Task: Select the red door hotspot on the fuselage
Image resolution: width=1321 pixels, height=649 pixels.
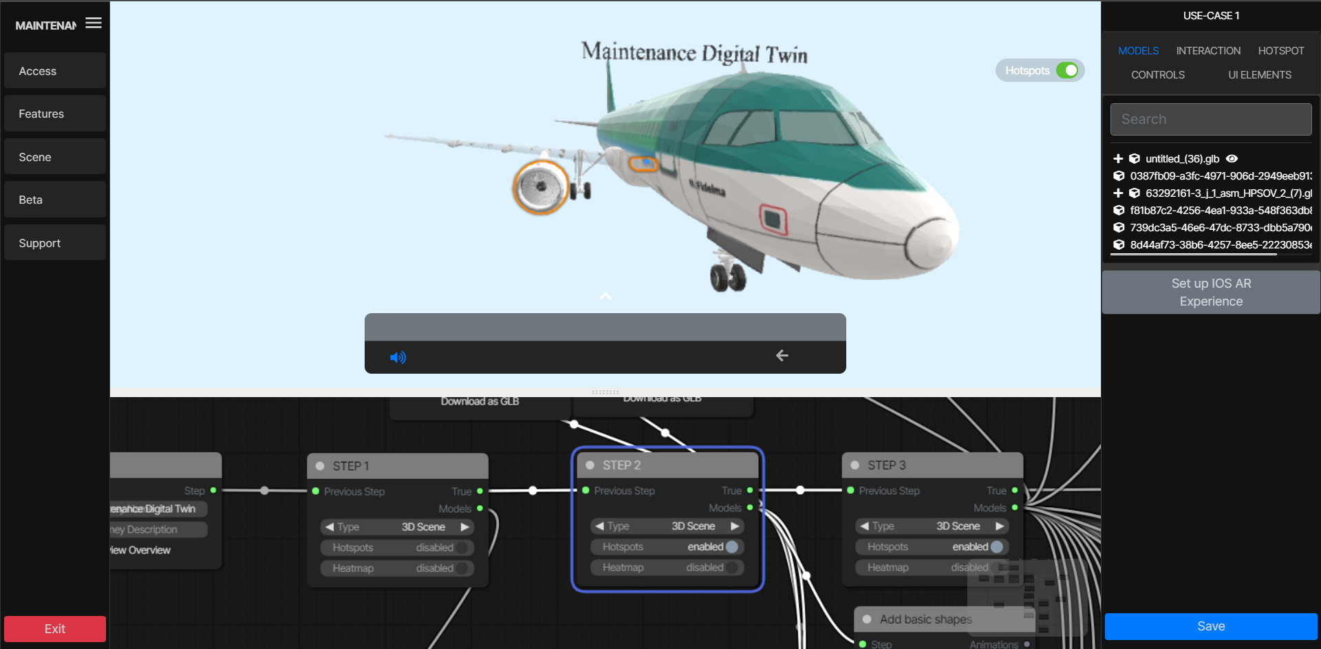Action: pyautogui.click(x=773, y=220)
